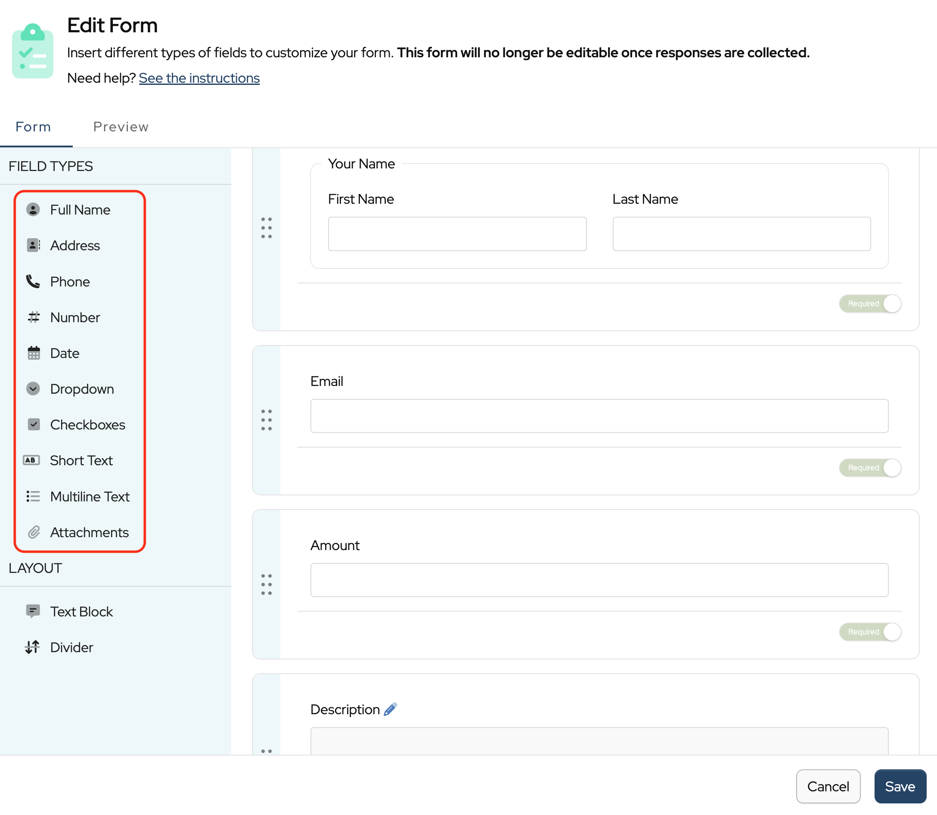937x815 pixels.
Task: Click the Full Name person icon
Action: pyautogui.click(x=33, y=210)
